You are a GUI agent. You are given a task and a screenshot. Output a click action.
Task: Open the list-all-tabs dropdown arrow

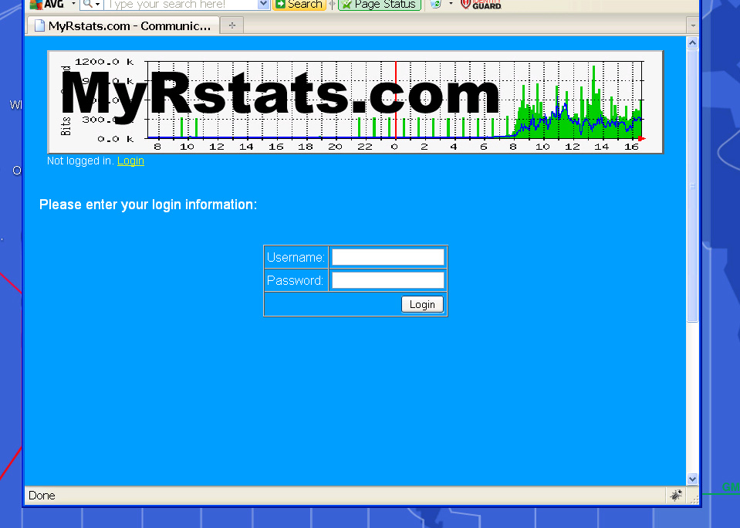click(x=692, y=25)
